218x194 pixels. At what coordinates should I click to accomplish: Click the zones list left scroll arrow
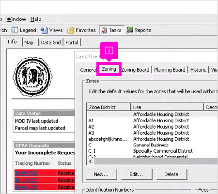(x=91, y=161)
